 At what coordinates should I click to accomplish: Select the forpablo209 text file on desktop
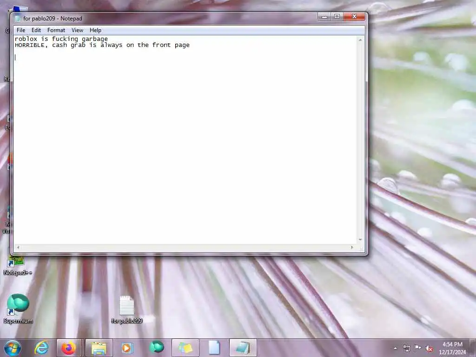point(126,310)
